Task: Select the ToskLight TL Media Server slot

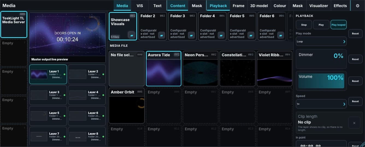Action: pos(14,25)
